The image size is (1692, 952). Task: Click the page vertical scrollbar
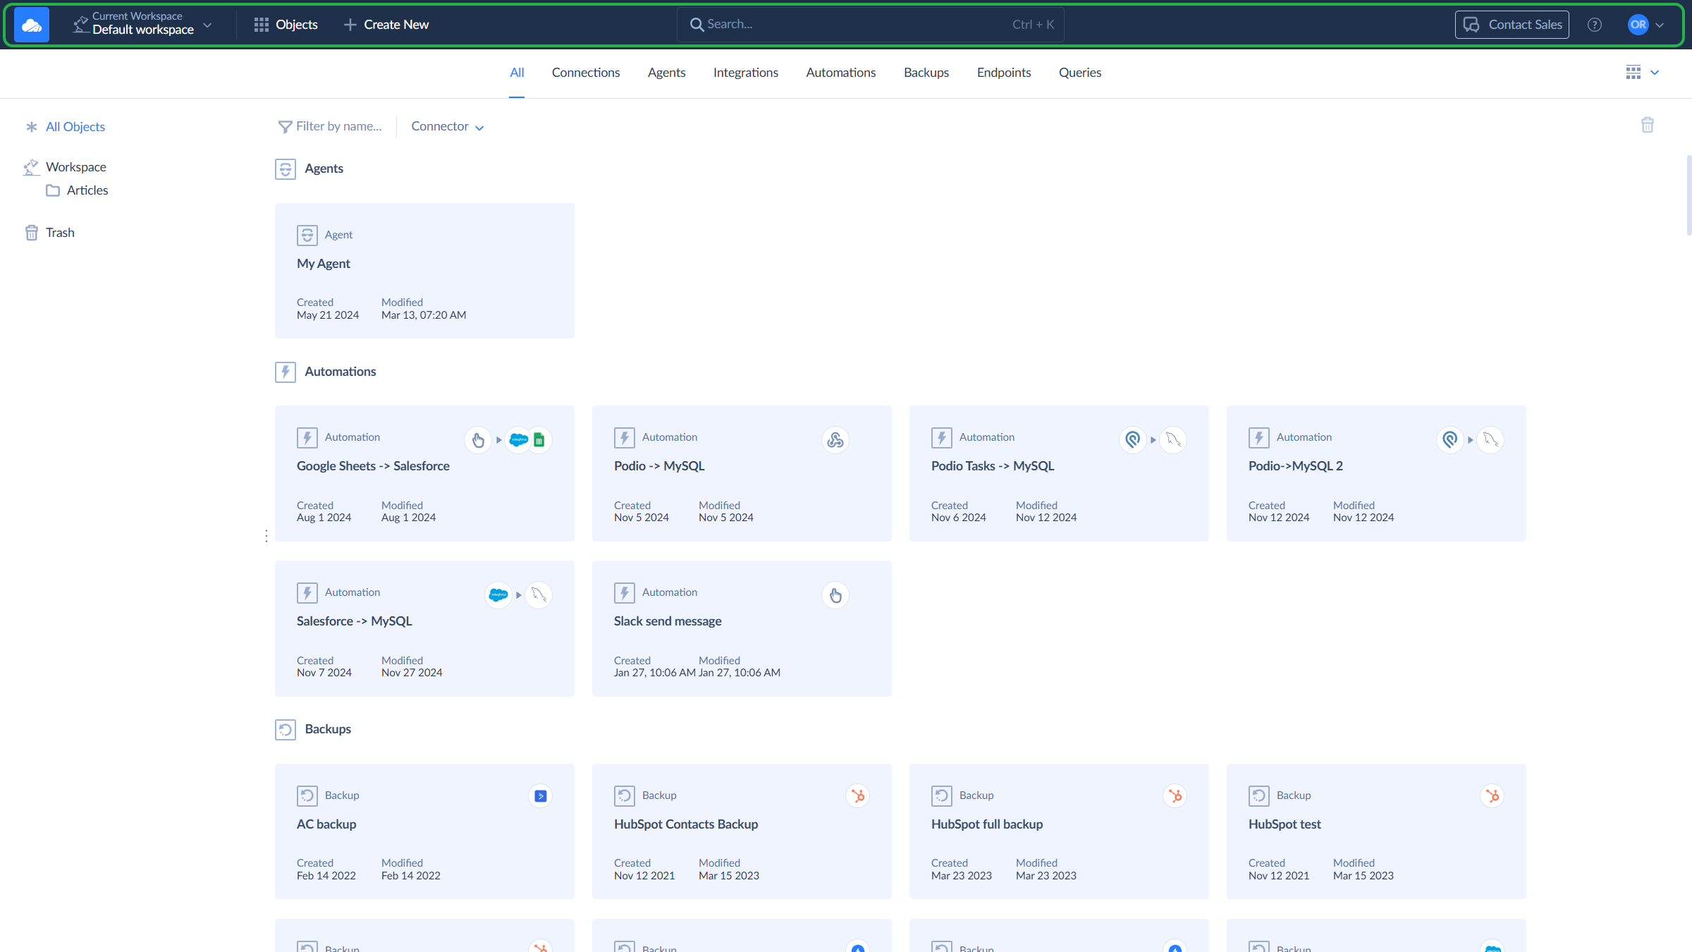(1688, 195)
